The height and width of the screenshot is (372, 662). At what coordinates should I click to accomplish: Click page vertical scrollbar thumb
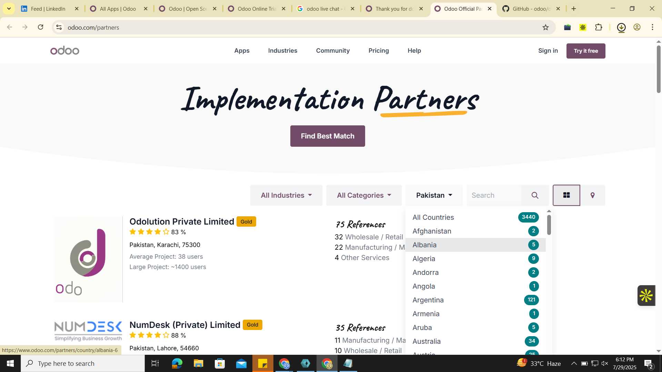(x=659, y=69)
